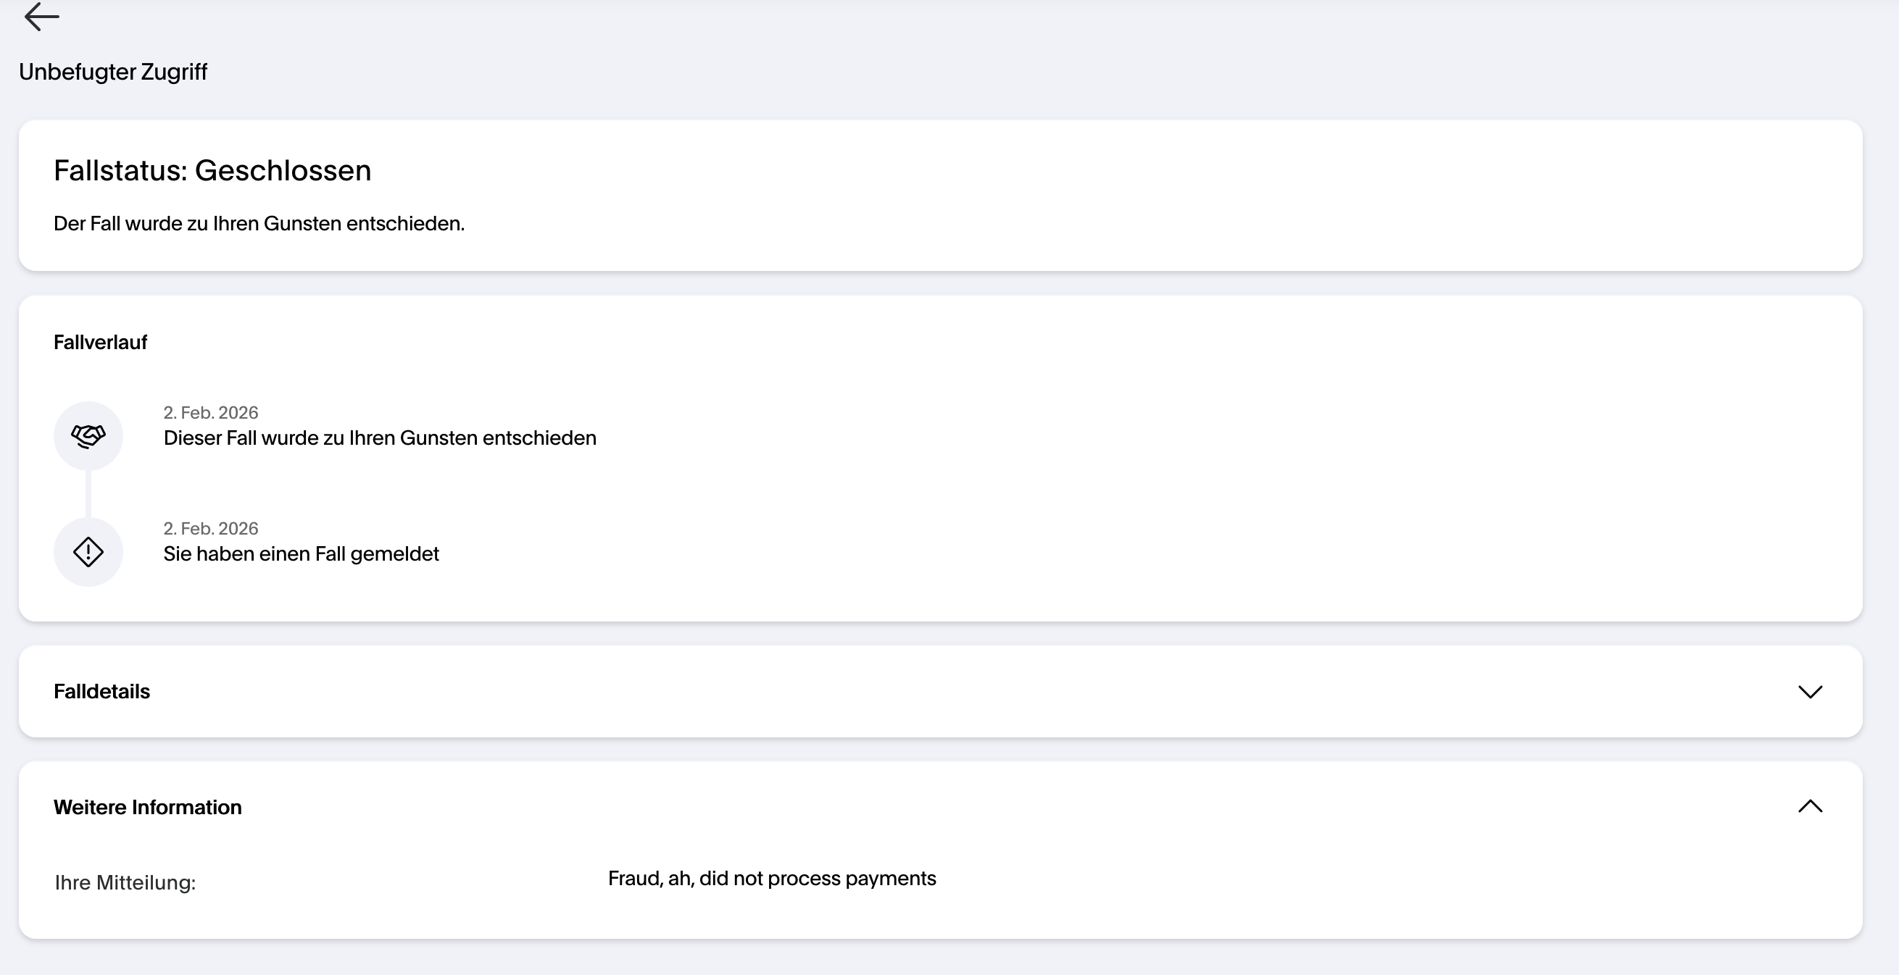Click the handshake icon in Fallverlauf
1899x975 pixels.
coord(88,436)
